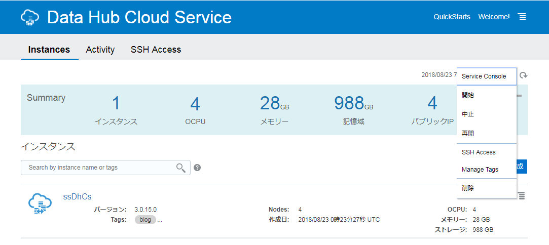Click the instance OCPU value 4
The width and height of the screenshot is (549, 245).
[474, 210]
